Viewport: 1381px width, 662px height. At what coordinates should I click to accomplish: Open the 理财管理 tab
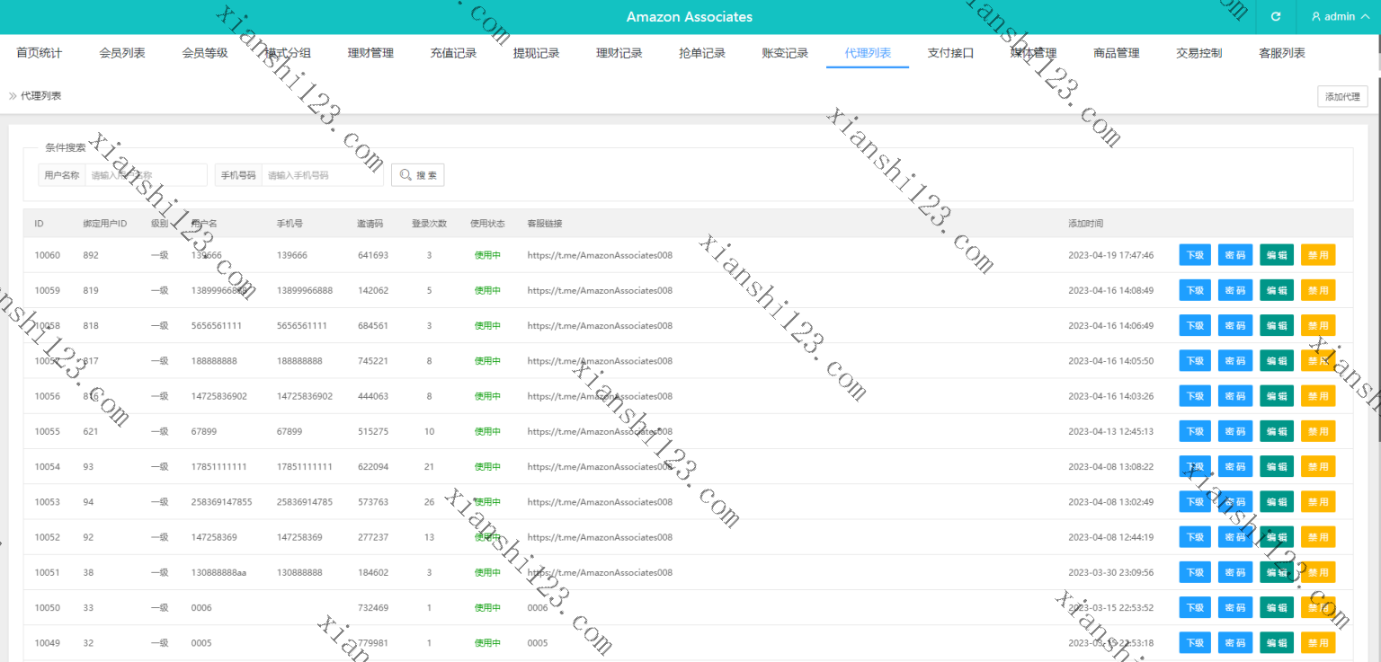coord(370,53)
